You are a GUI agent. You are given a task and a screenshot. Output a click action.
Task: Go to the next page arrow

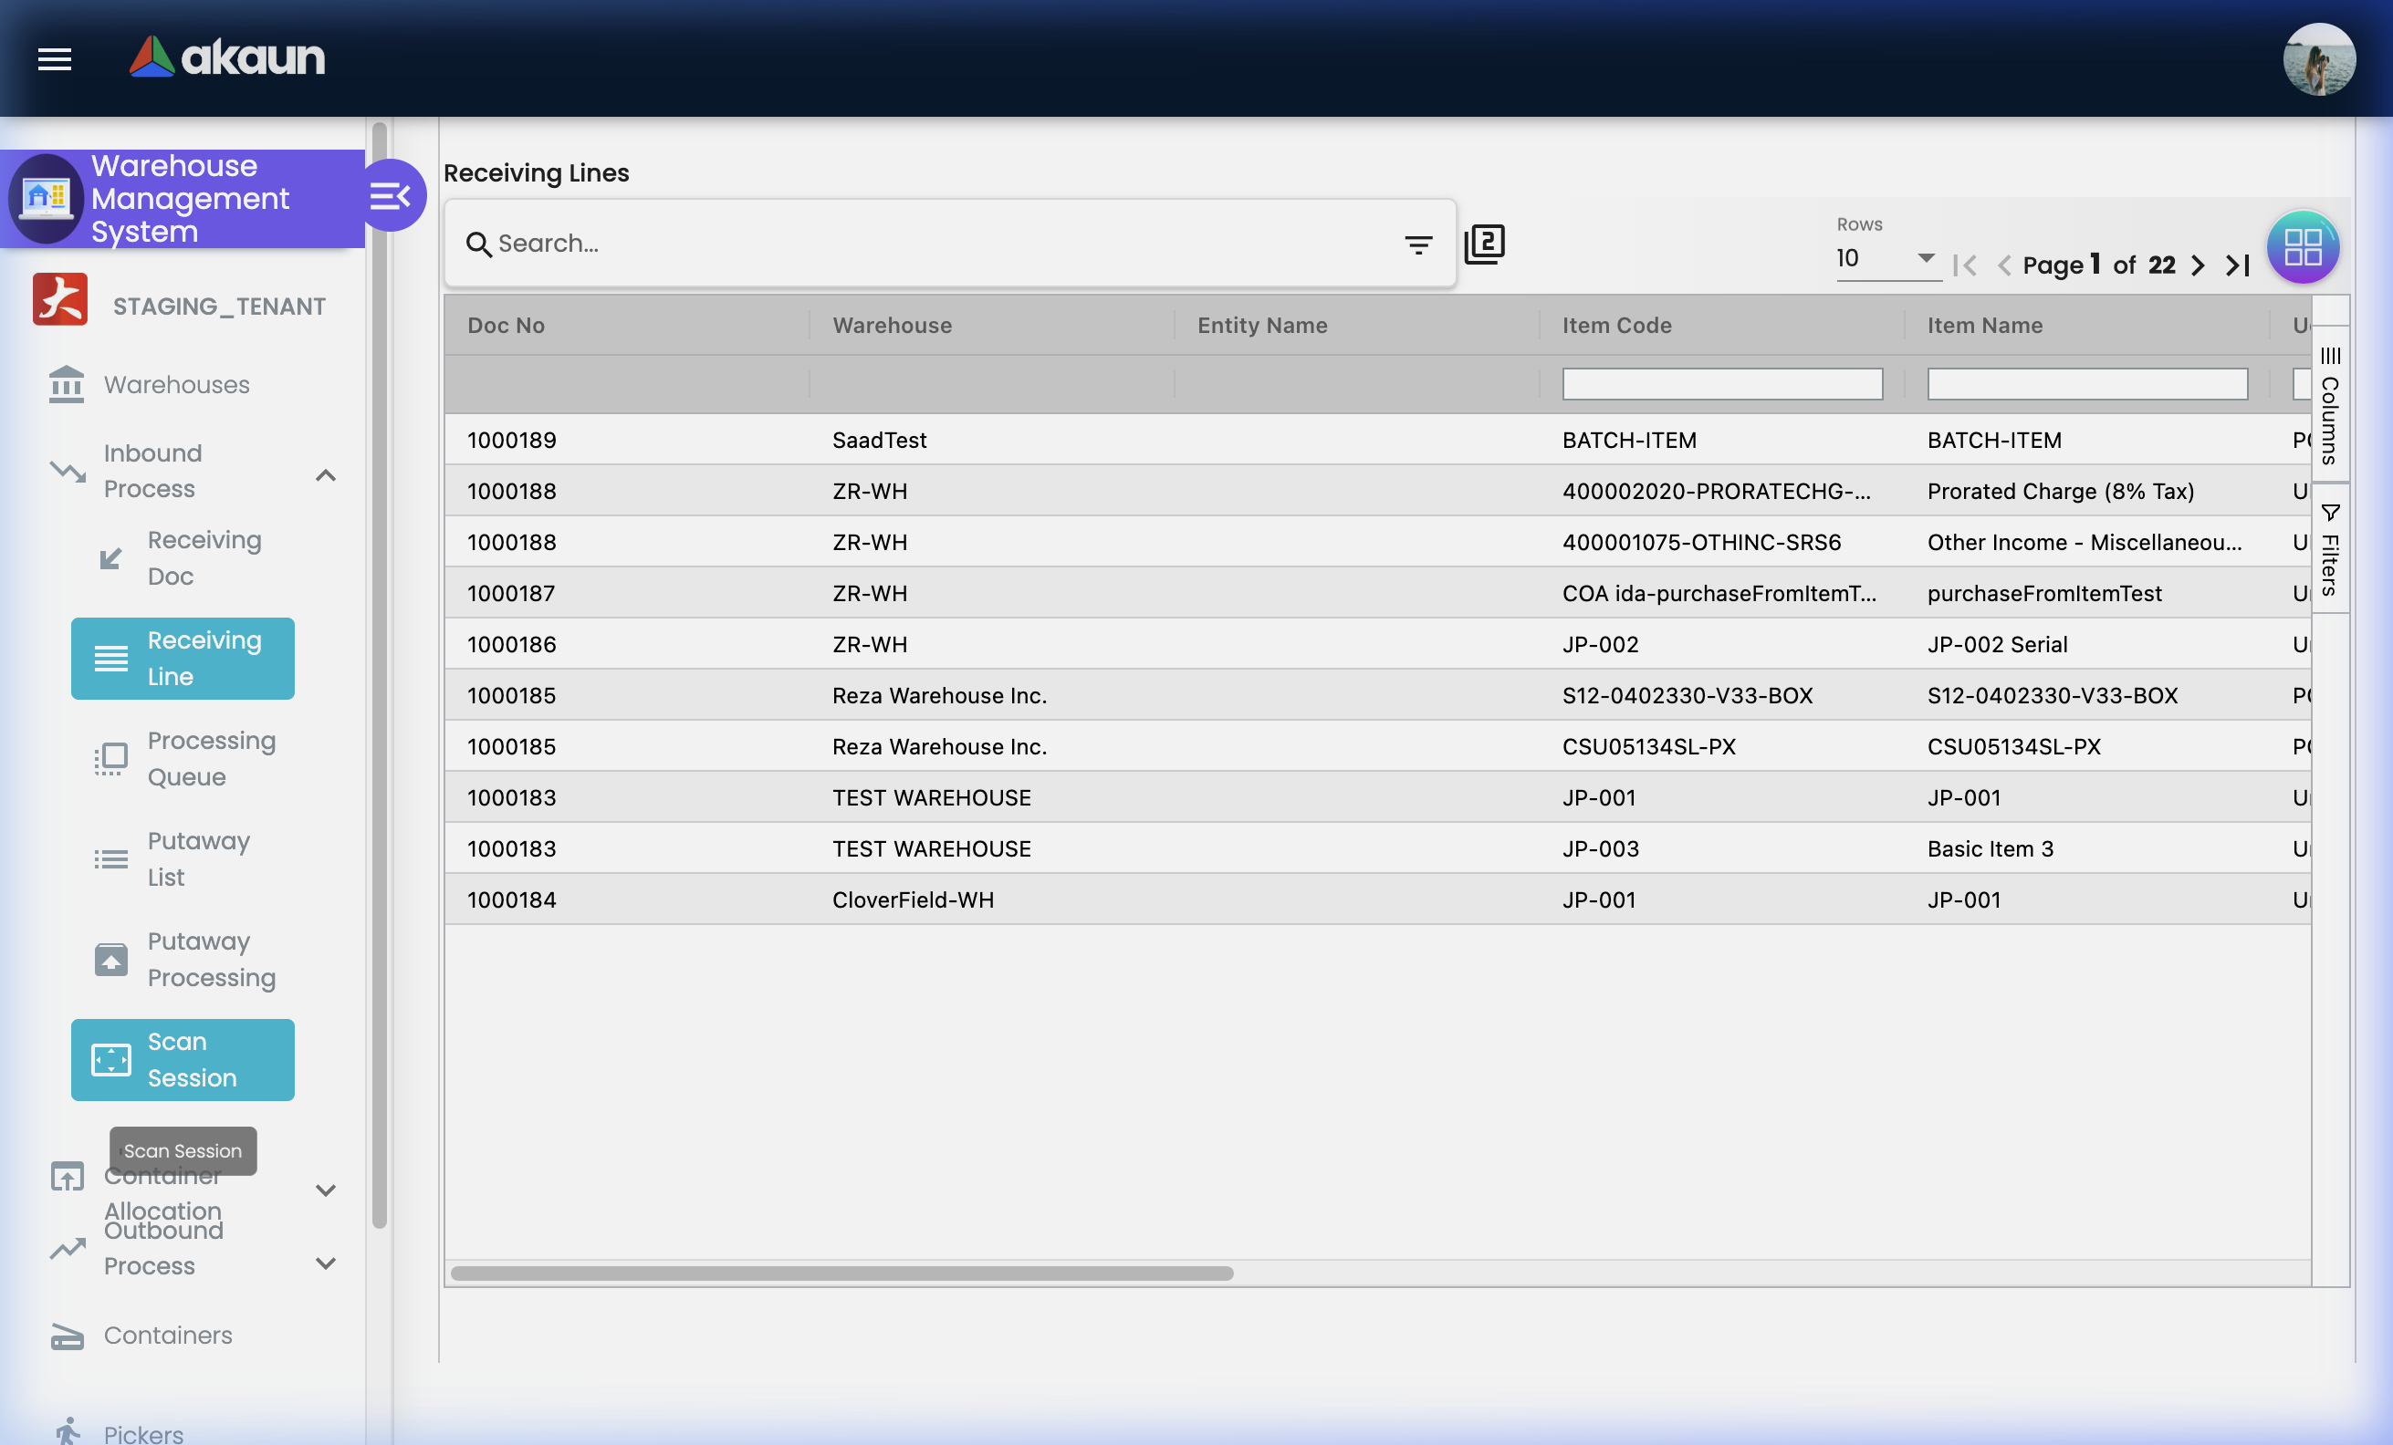click(2198, 265)
